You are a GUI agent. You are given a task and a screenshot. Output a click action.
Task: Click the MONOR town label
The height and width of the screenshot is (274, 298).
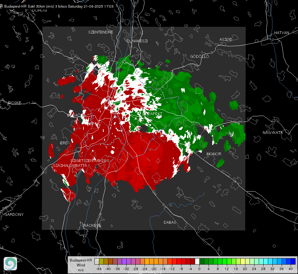click(214, 154)
